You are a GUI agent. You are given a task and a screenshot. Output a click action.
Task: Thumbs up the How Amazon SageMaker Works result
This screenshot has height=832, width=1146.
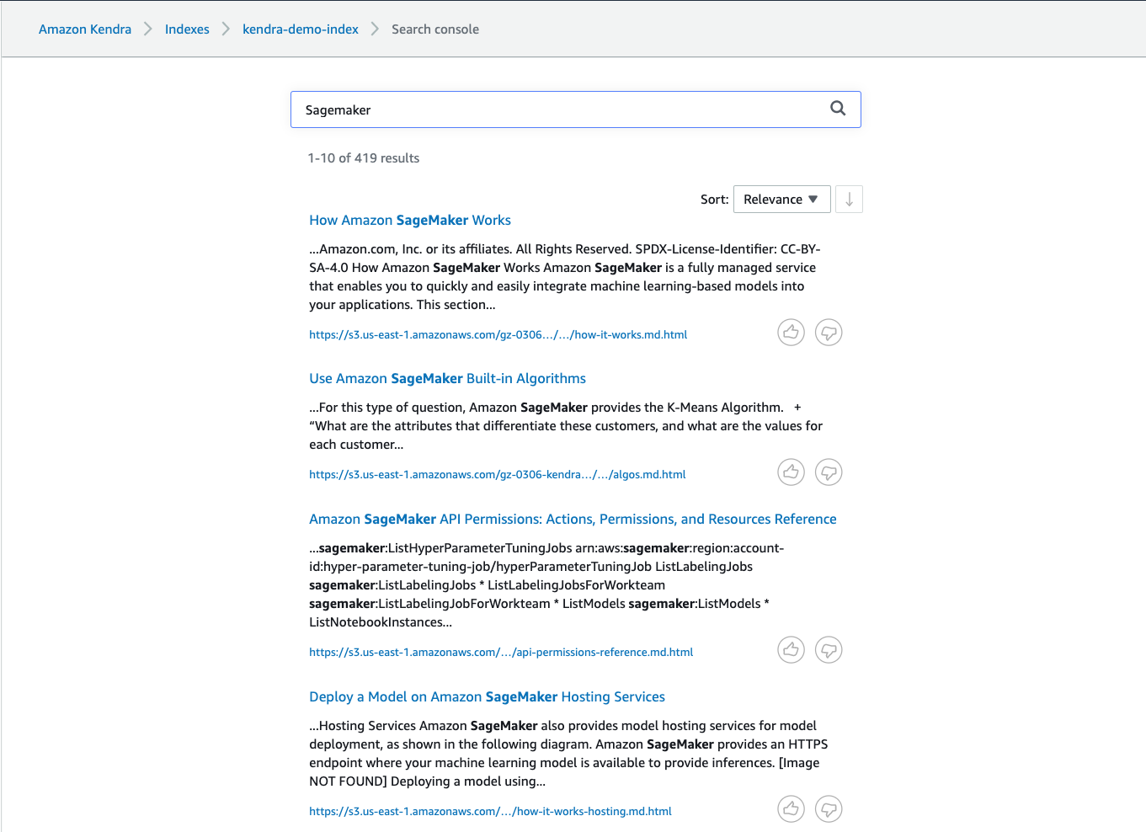click(791, 333)
